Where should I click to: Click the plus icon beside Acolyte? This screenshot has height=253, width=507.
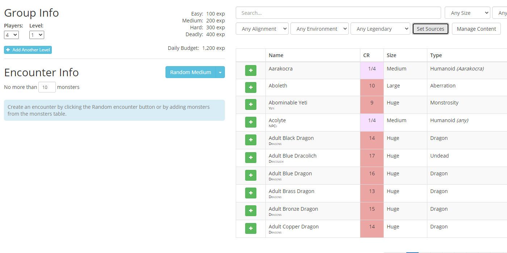click(x=251, y=122)
